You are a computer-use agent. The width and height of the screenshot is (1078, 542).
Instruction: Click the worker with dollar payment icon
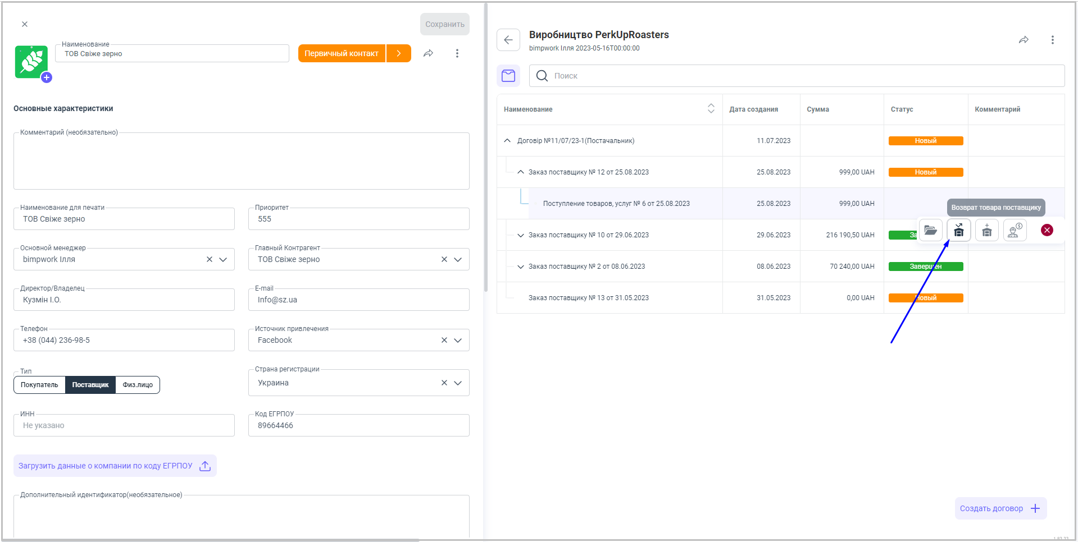pyautogui.click(x=1015, y=230)
